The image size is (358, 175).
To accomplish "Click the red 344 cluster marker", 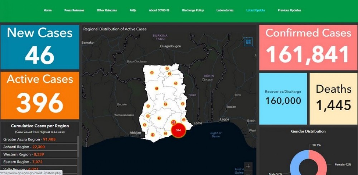I will 178,130.
